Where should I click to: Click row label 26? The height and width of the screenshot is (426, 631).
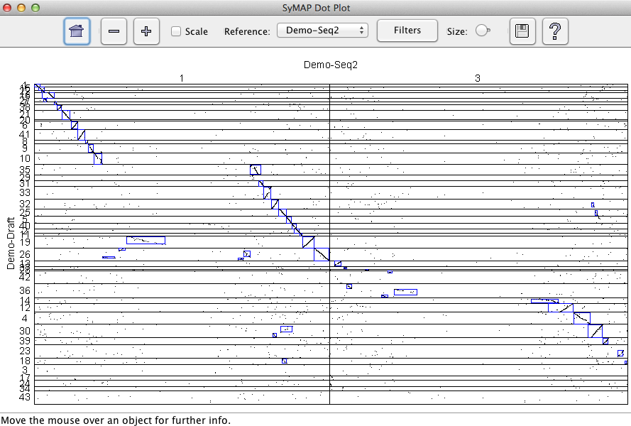25,254
